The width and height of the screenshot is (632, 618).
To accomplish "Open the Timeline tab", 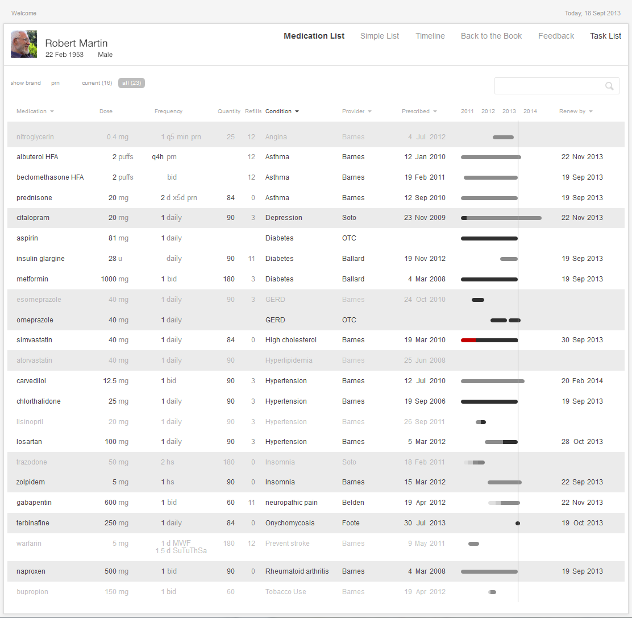I will [430, 36].
